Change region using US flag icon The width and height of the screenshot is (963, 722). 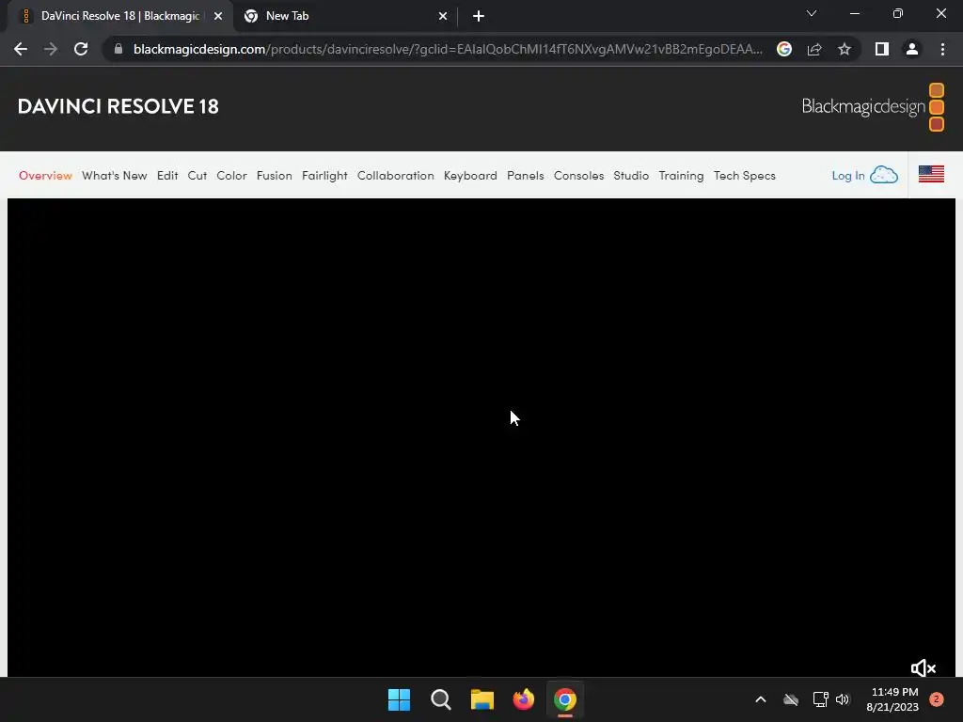931,174
